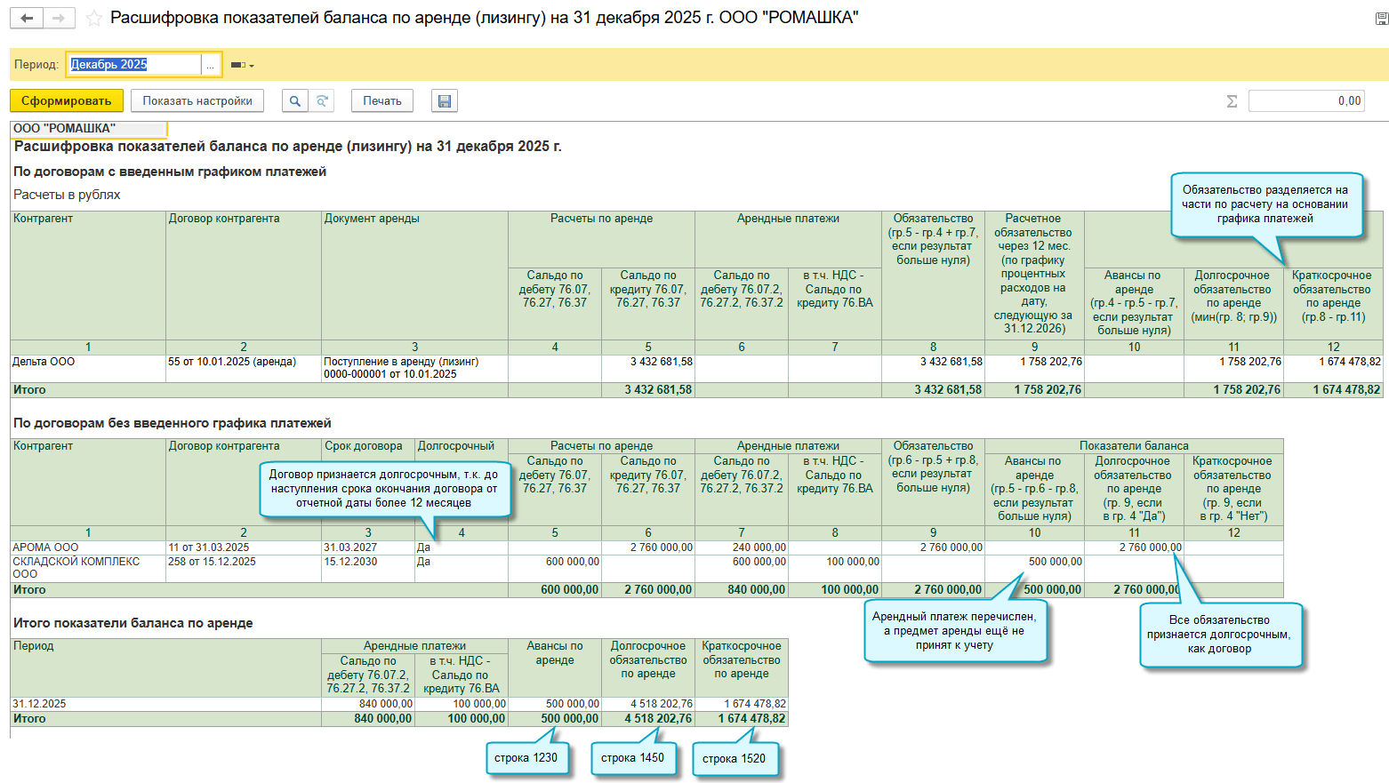Click the sum field showing 0,00

(x=1306, y=101)
